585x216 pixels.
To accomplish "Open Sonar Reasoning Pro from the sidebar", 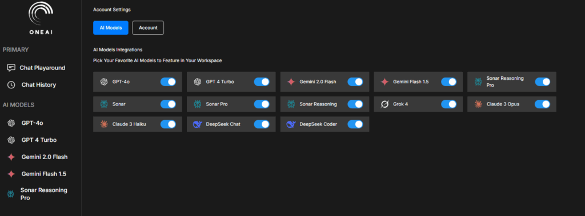I will tap(37, 194).
